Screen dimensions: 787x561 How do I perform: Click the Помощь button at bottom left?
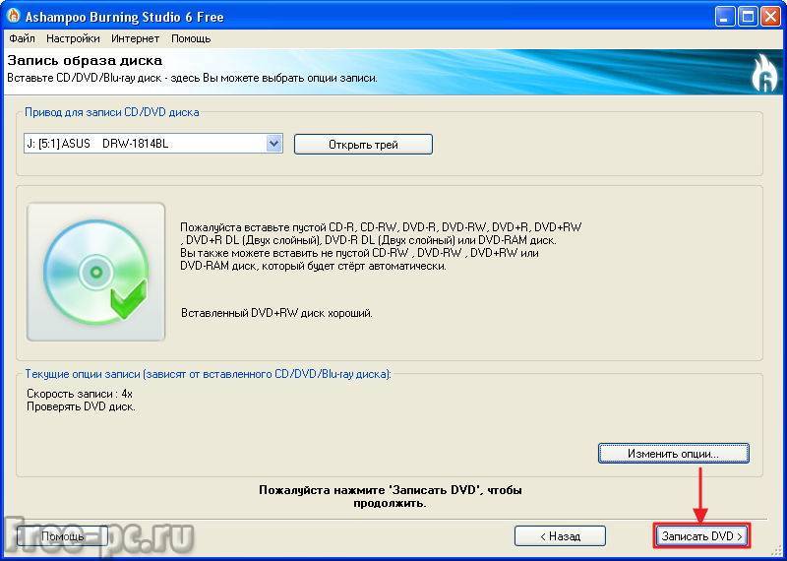point(63,535)
